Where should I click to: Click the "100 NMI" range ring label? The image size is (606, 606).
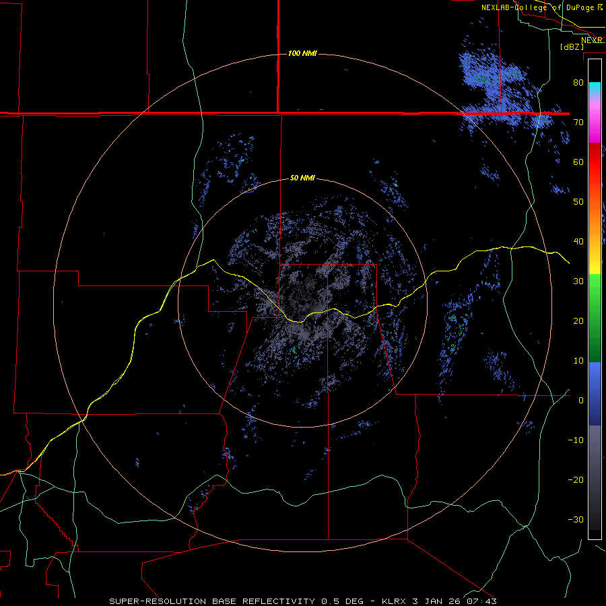(x=302, y=53)
